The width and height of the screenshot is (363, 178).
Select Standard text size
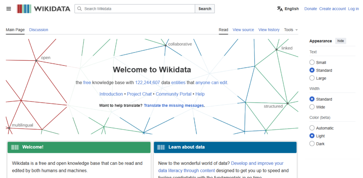pyautogui.click(x=312, y=70)
